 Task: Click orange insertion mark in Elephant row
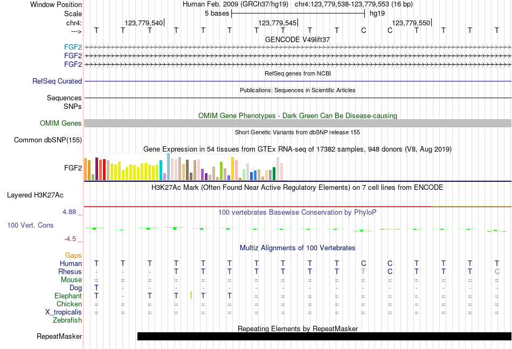pyautogui.click(x=191, y=296)
